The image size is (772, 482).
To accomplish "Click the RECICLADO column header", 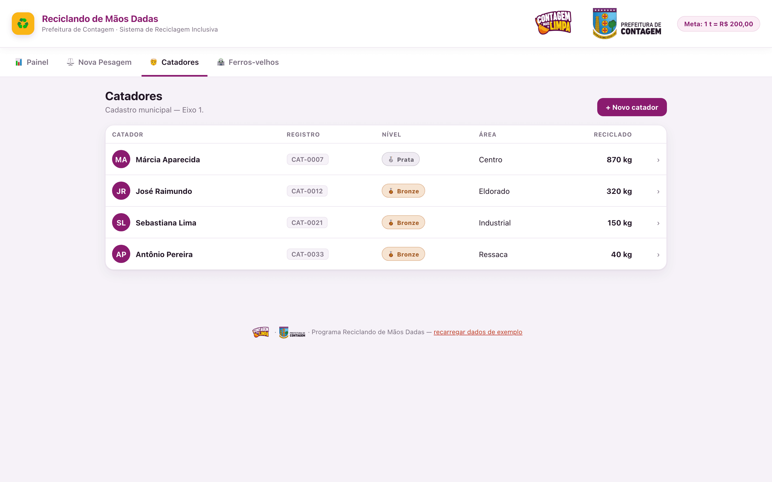I will click(613, 134).
